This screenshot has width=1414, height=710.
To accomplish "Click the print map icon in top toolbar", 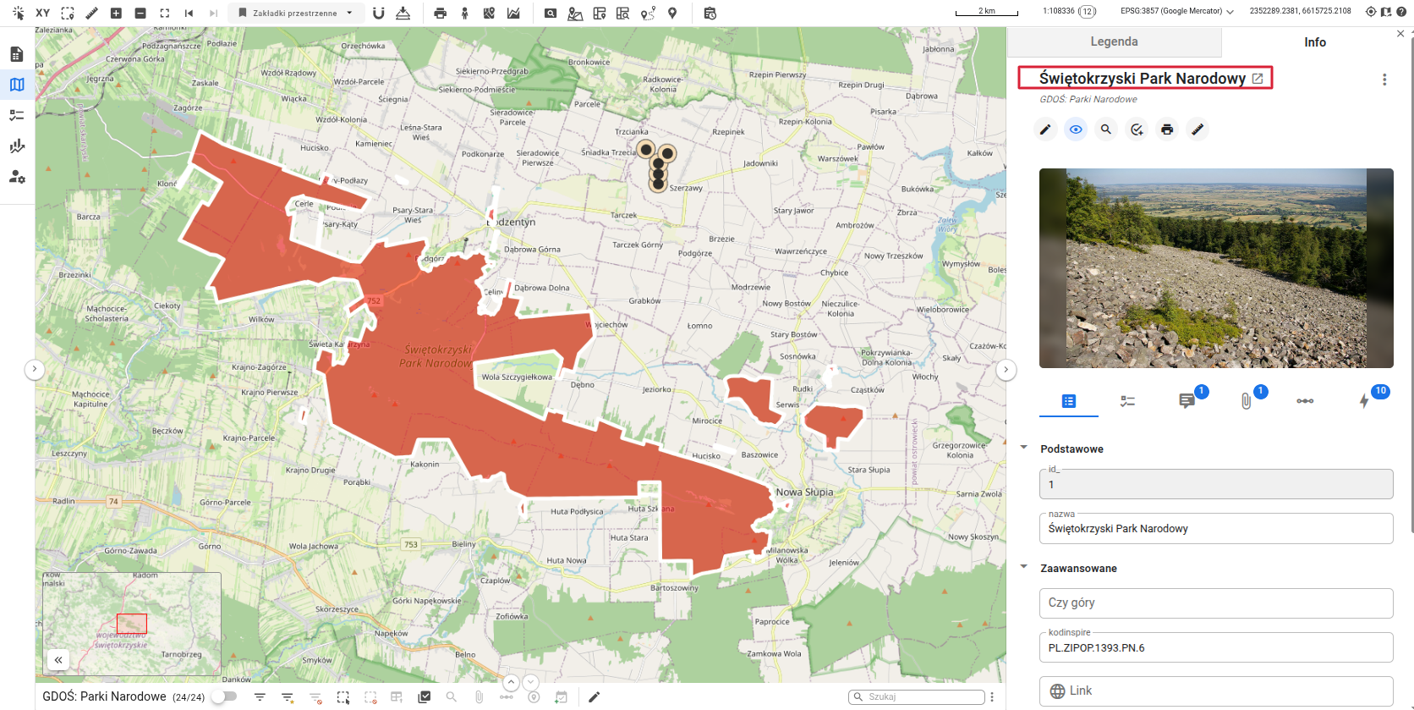I will (x=440, y=13).
